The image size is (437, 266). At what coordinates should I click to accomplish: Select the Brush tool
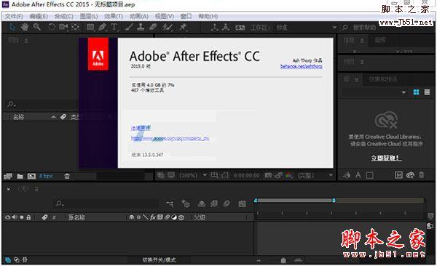pos(129,27)
